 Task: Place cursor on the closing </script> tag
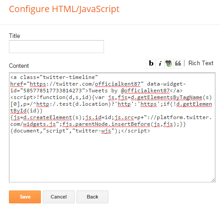point(136,131)
